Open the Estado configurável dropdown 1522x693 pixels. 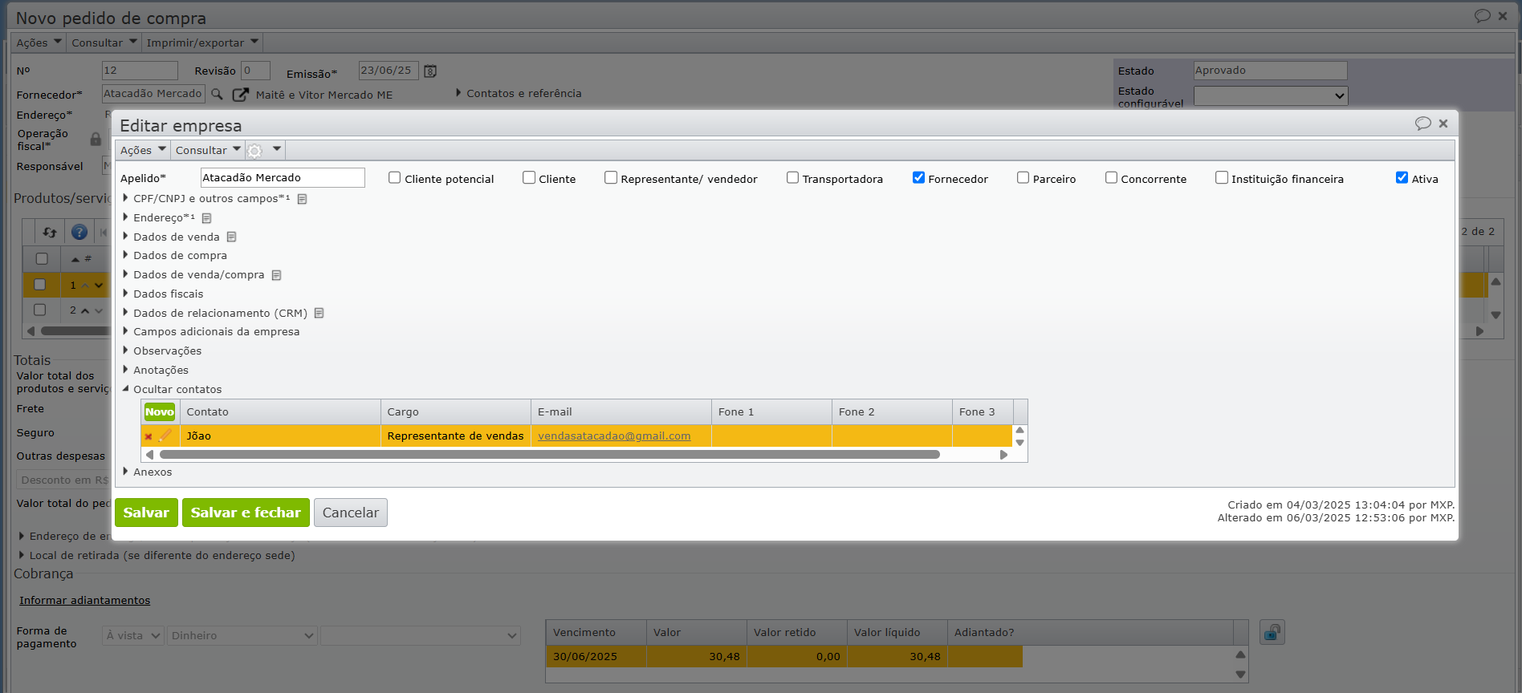pos(1271,96)
